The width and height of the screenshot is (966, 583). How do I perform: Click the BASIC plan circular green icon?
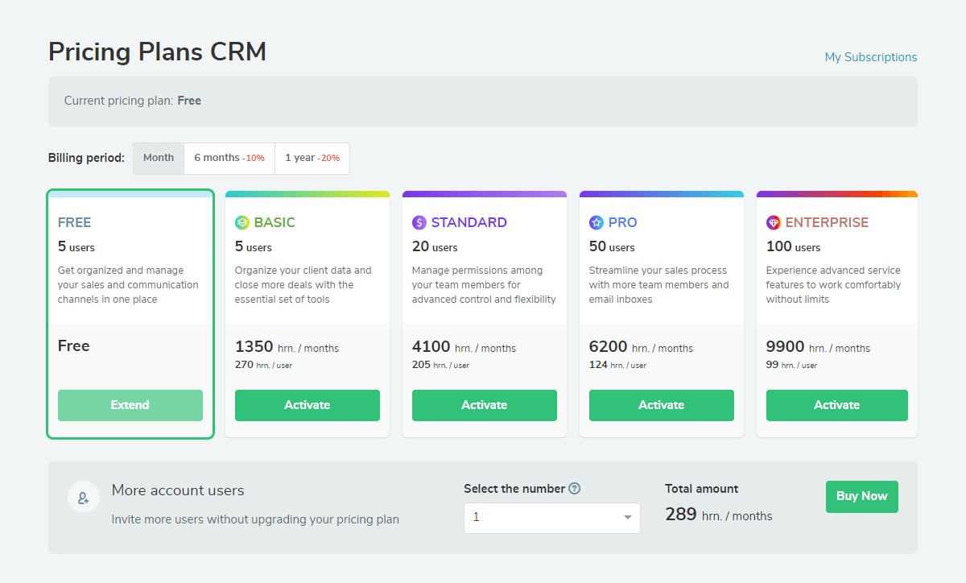click(242, 222)
